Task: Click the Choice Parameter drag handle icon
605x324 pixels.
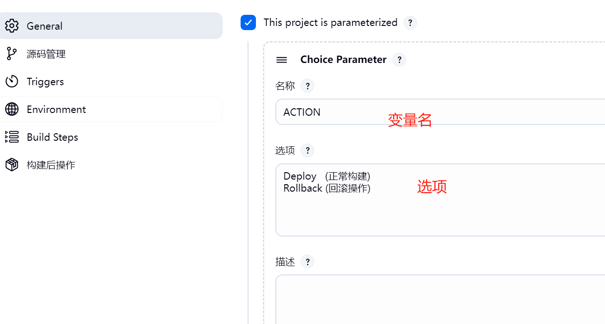Action: pos(281,60)
